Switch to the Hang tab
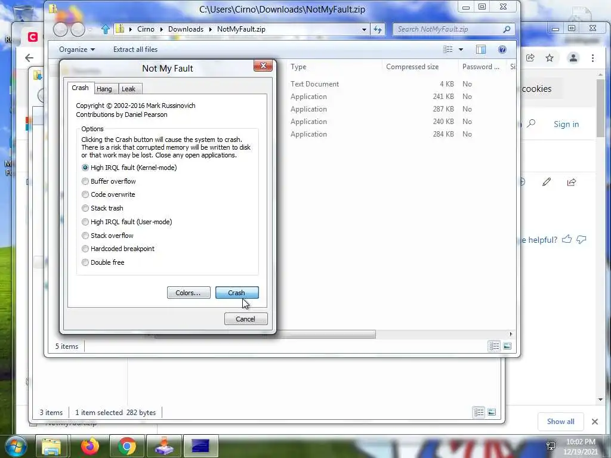 (x=104, y=89)
